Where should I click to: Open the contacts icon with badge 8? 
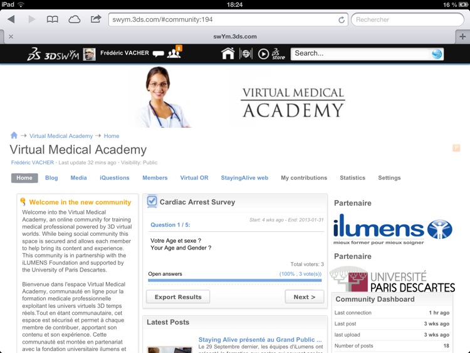(x=174, y=52)
